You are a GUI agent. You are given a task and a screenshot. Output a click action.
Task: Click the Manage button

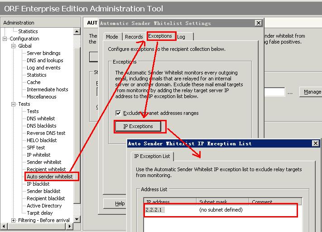[x=312, y=92]
